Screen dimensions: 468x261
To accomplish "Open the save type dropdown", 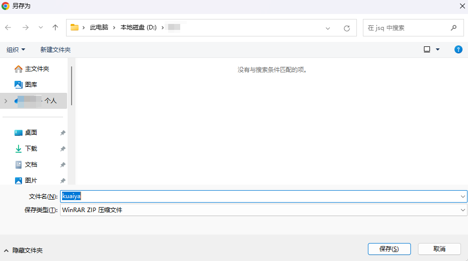I will (462, 210).
